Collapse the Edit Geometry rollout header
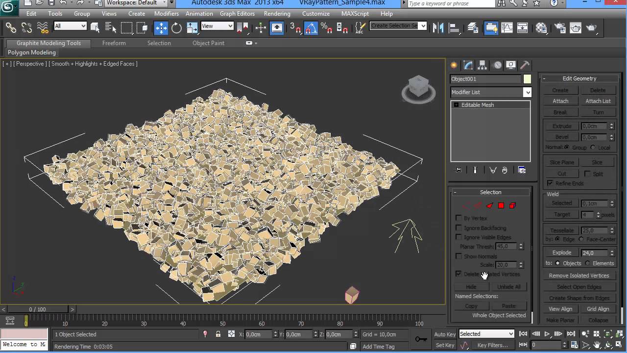This screenshot has width=627, height=353. pos(579,78)
